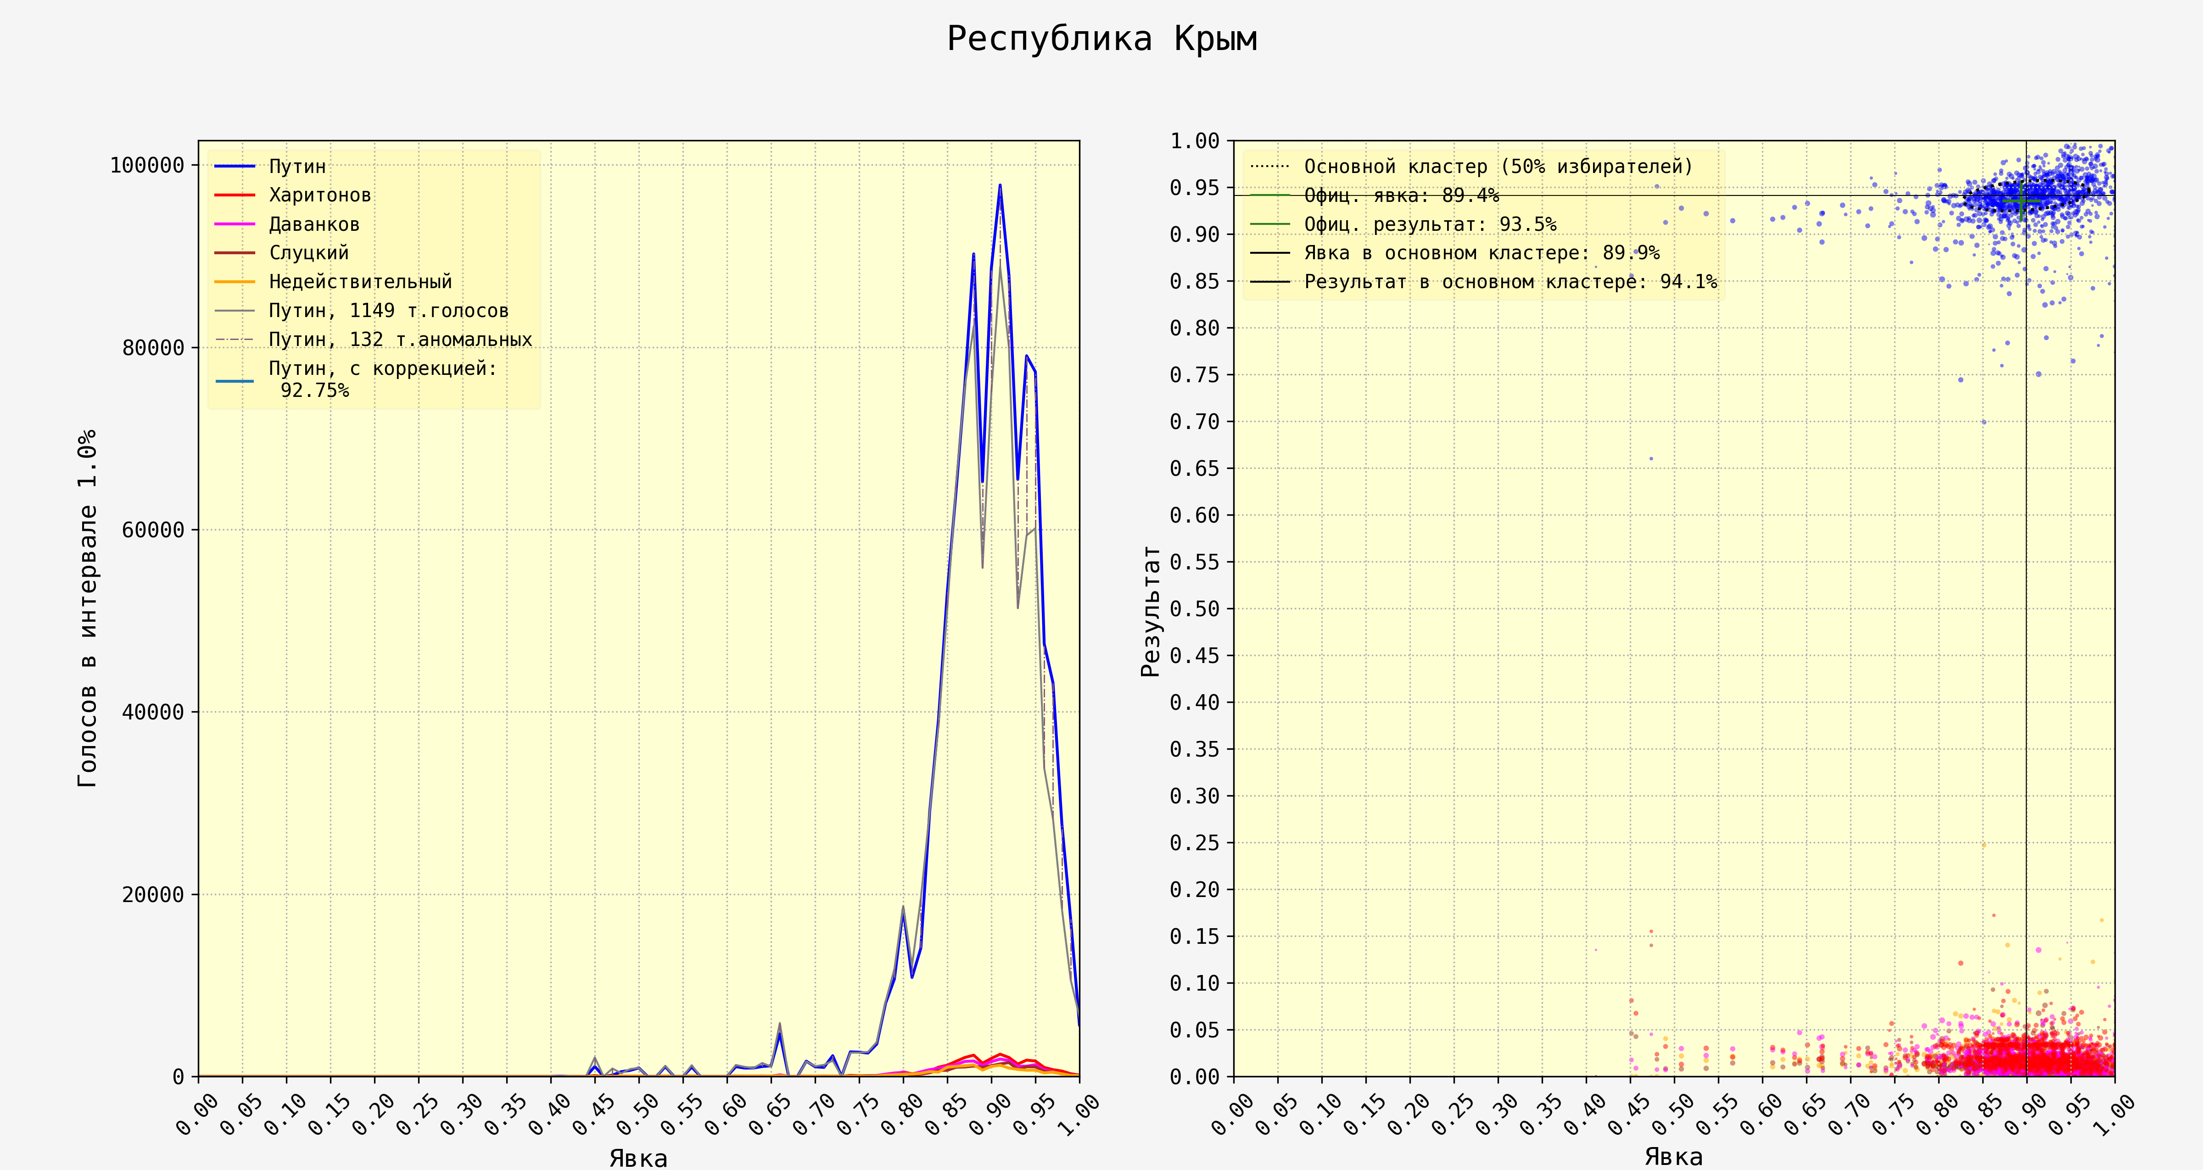This screenshot has height=1170, width=2203.
Task: Click the y-axis label 'Голосов в интервале 1.0%'
Action: (87, 608)
